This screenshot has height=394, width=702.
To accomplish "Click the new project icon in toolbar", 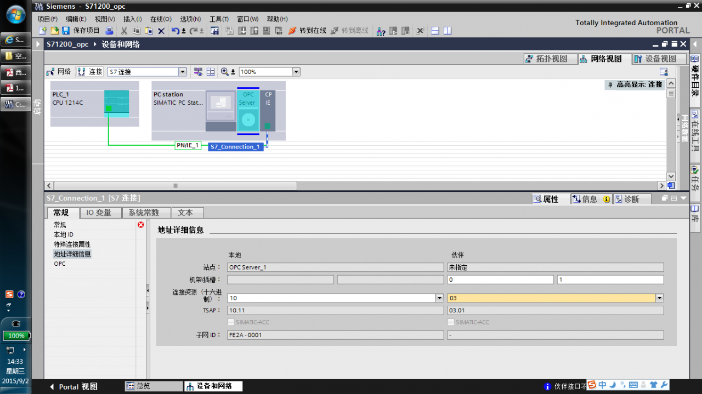I will click(x=43, y=31).
